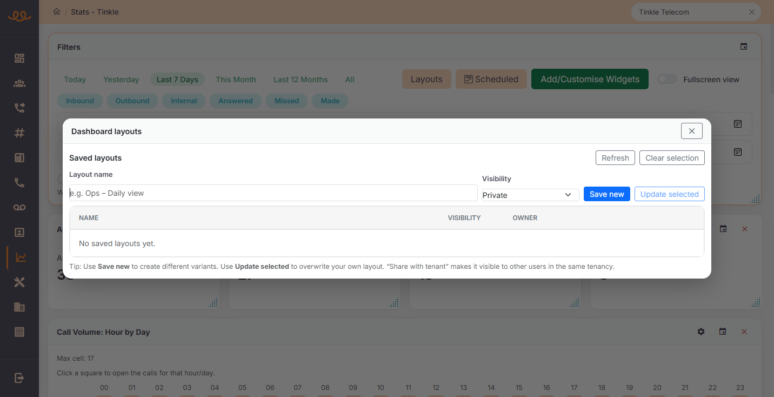Click the Layout name input field
The width and height of the screenshot is (774, 397).
273,193
